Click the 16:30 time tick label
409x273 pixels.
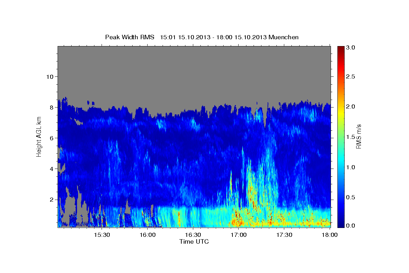point(193,235)
